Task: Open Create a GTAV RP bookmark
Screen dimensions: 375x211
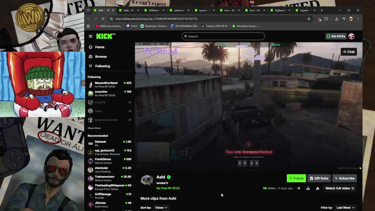Action: click(215, 26)
